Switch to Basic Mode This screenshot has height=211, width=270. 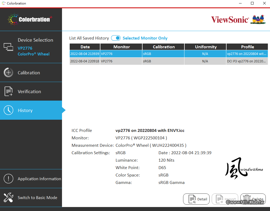(31, 197)
